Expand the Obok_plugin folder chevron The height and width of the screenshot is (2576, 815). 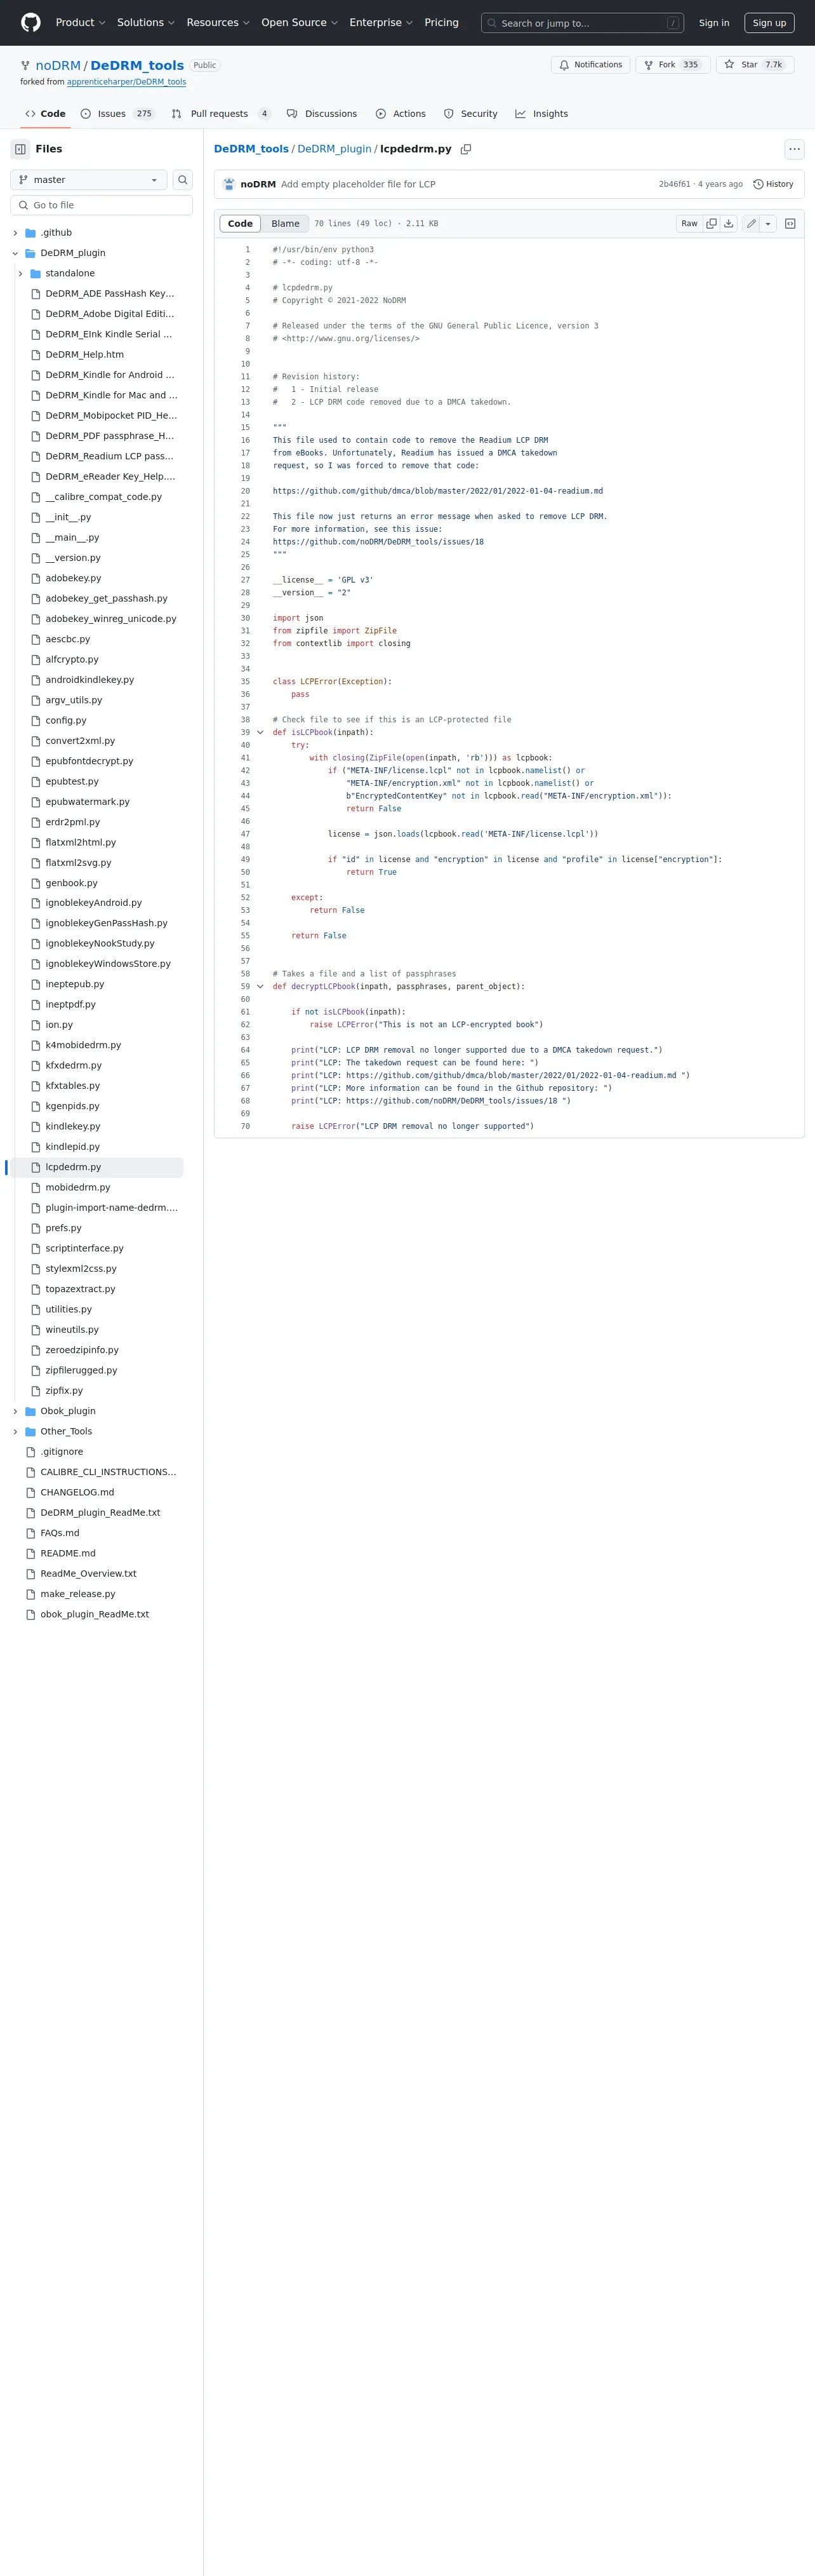[15, 1411]
